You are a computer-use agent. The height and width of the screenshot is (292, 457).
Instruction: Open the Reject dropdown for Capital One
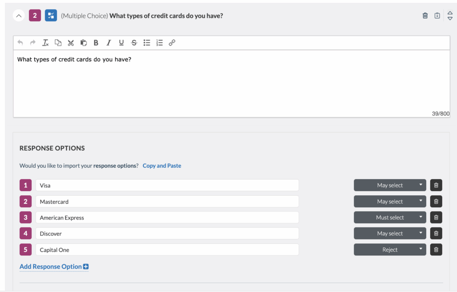pos(390,249)
